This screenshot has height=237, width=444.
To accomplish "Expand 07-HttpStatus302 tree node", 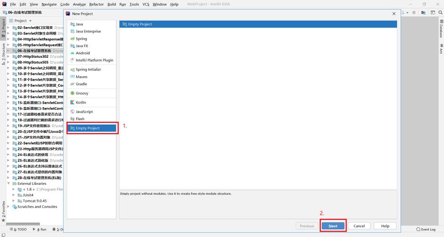I will [8, 56].
